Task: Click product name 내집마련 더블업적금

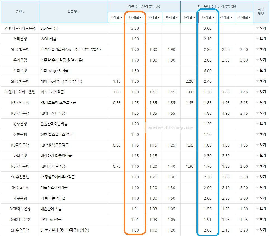Action: coord(56,156)
